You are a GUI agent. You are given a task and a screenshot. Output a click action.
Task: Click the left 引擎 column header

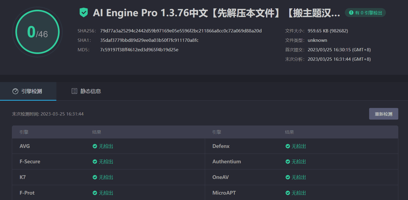[x=24, y=132]
